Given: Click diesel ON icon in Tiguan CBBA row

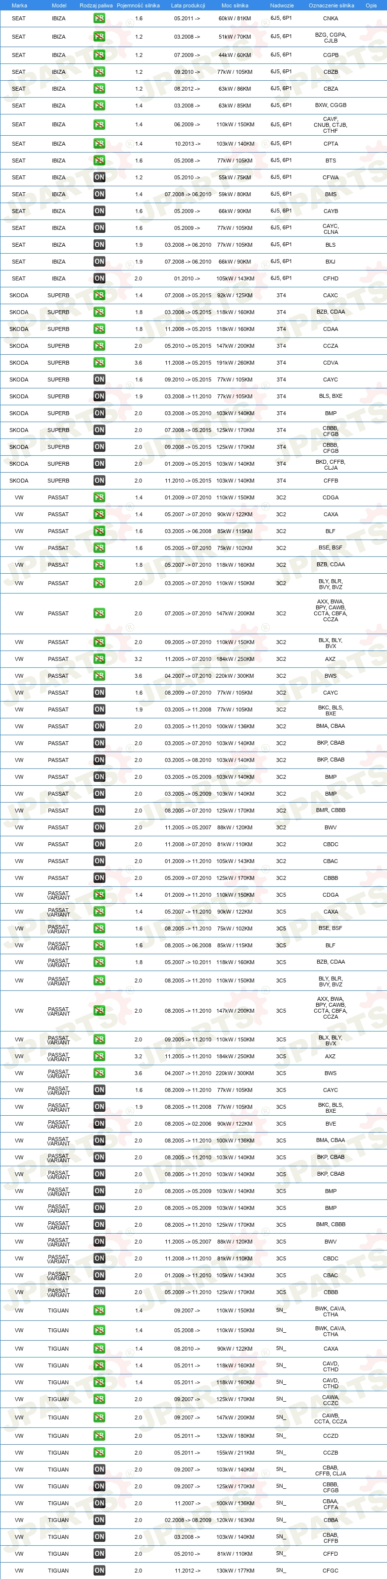Looking at the screenshot, I should click(x=99, y=1520).
